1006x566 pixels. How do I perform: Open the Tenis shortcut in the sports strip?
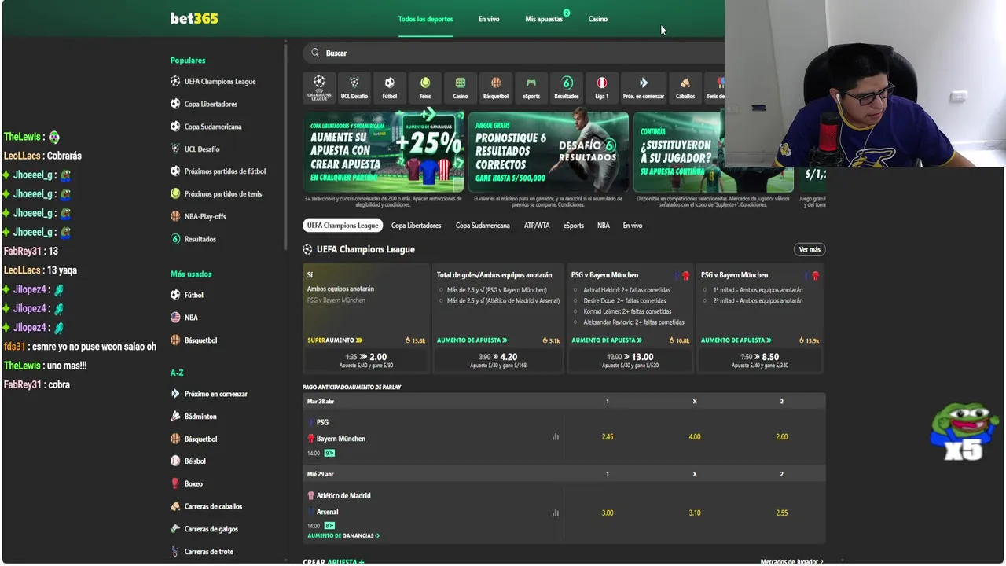425,87
